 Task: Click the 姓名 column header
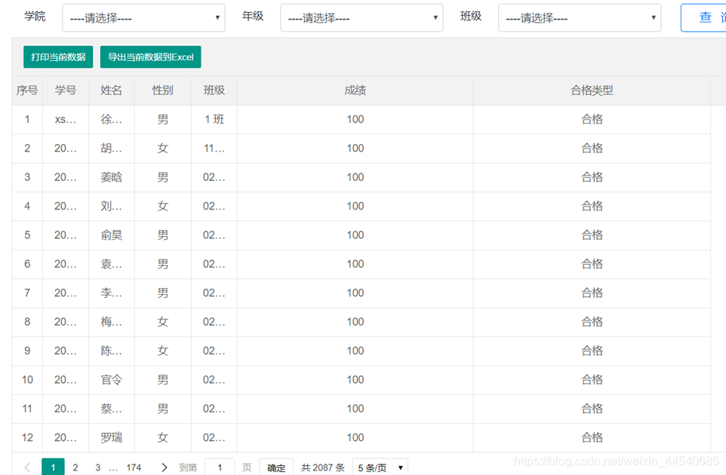(x=111, y=90)
